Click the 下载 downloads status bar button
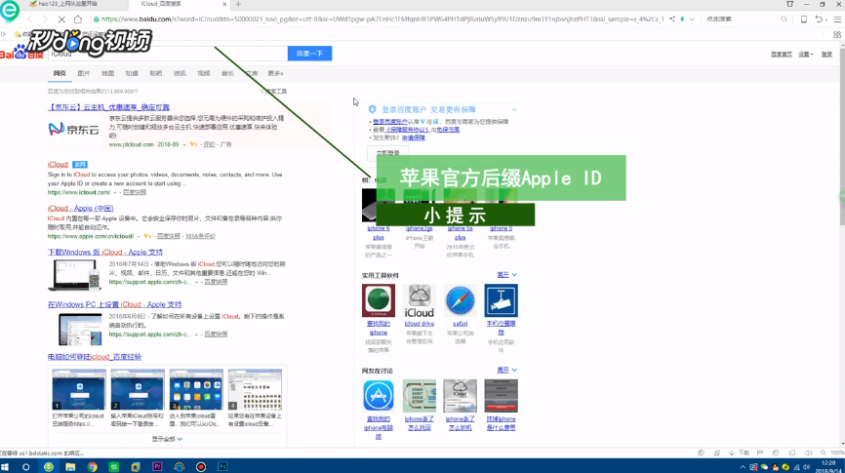 click(740, 453)
